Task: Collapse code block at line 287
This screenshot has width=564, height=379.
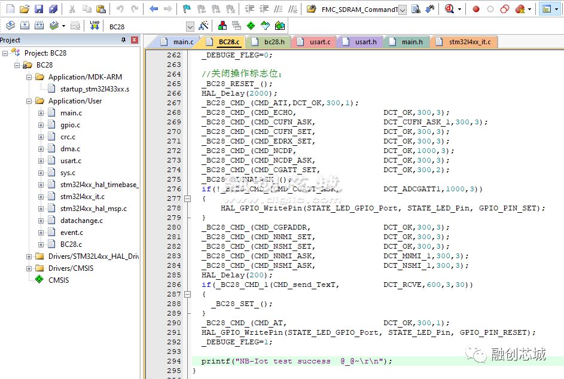Action: [x=187, y=294]
